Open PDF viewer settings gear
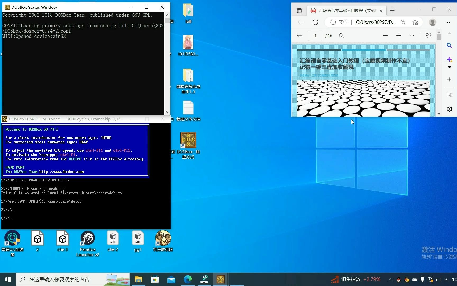 428,35
